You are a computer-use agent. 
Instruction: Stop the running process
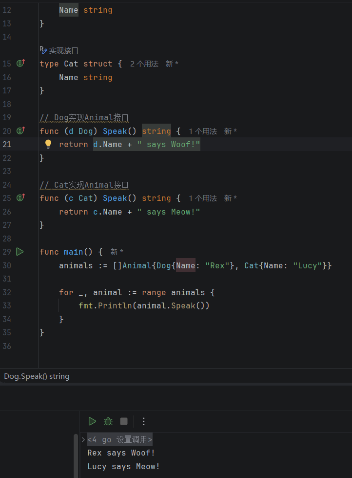coord(124,421)
